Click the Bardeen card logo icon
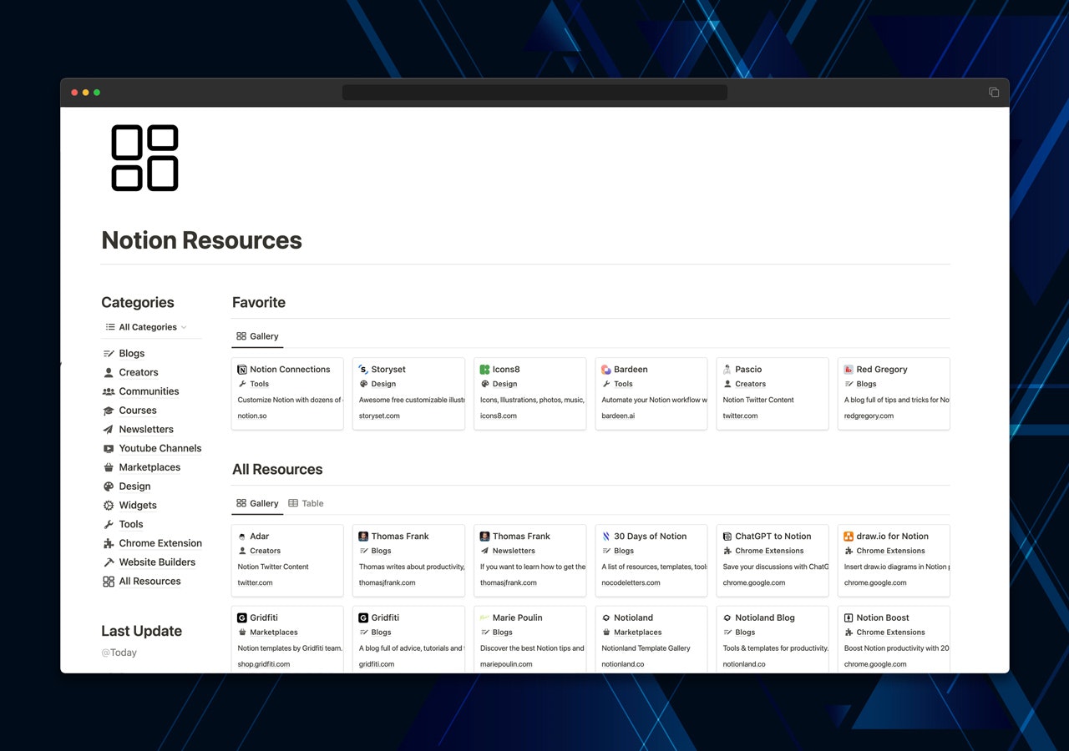Screen dimensions: 1069x751 (x=606, y=370)
